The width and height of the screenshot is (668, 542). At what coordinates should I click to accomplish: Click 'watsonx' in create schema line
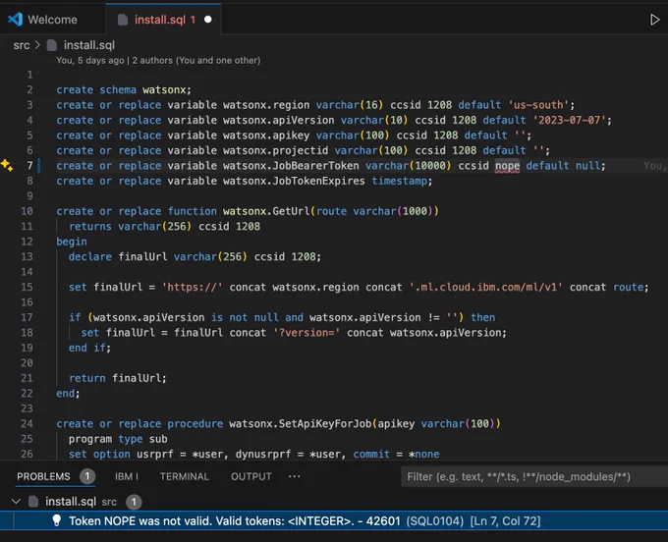164,89
